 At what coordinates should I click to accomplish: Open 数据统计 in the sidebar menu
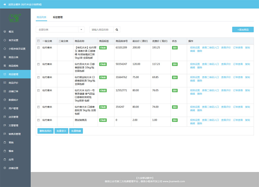(15, 100)
